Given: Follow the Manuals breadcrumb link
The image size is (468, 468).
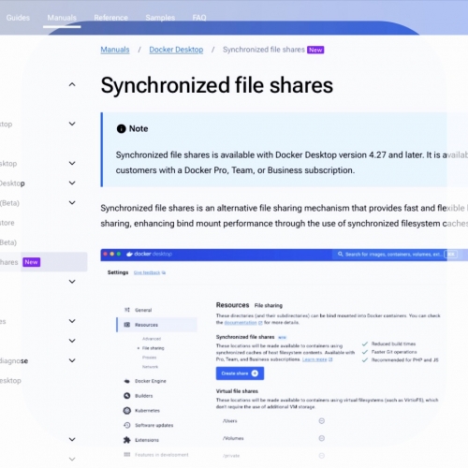Looking at the screenshot, I should point(115,50).
